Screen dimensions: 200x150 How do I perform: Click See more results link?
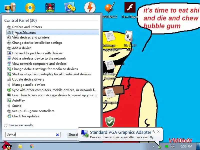[21, 125]
